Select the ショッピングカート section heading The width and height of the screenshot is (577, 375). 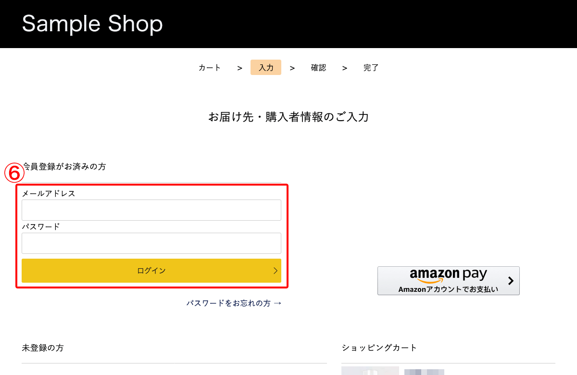coord(379,348)
